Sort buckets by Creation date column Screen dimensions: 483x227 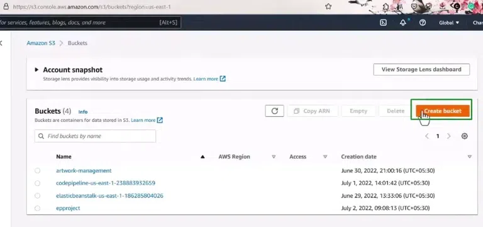click(358, 157)
